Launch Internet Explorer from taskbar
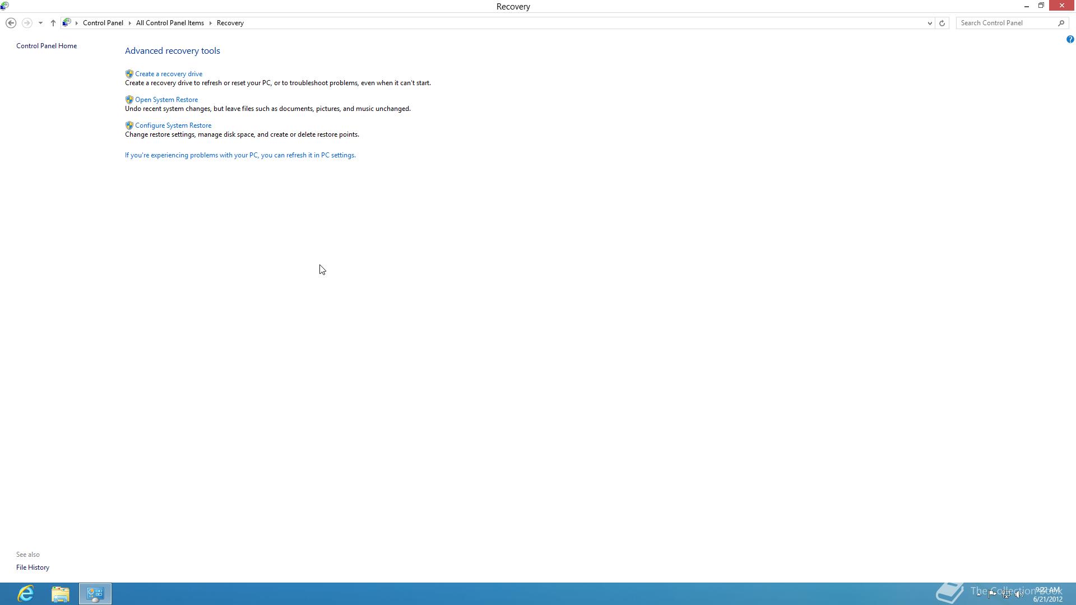 click(26, 593)
